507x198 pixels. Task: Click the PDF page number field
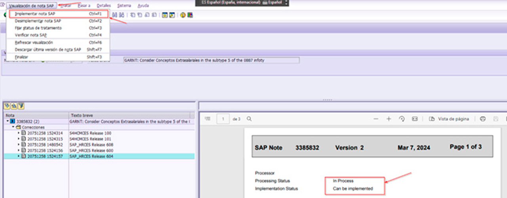coord(223,119)
